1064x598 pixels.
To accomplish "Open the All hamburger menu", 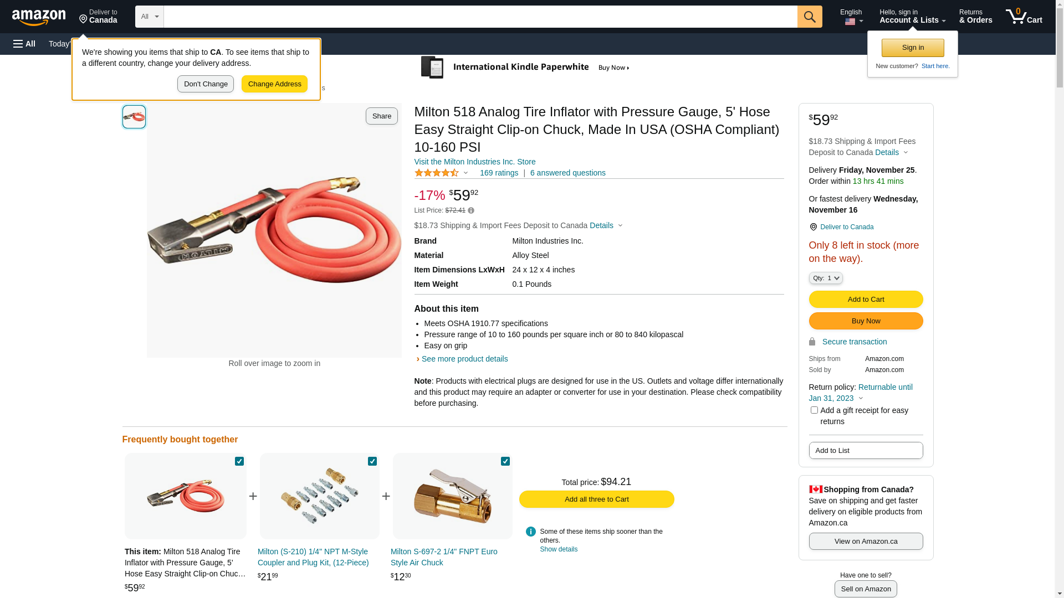I will 24,44.
